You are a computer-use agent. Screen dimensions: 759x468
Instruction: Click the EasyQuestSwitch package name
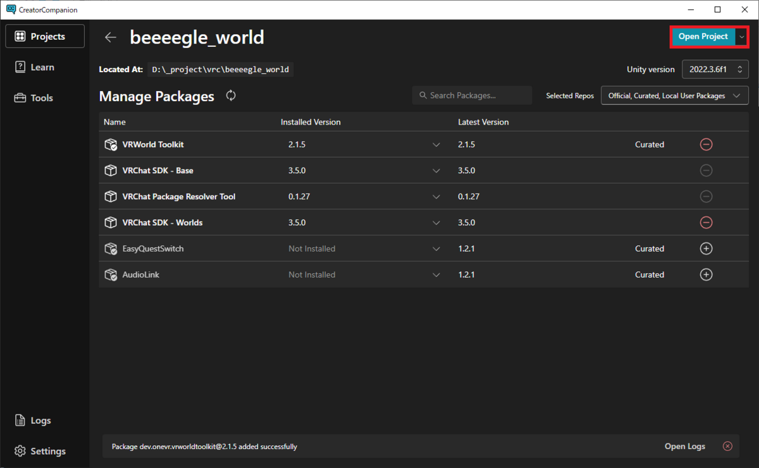(x=153, y=249)
